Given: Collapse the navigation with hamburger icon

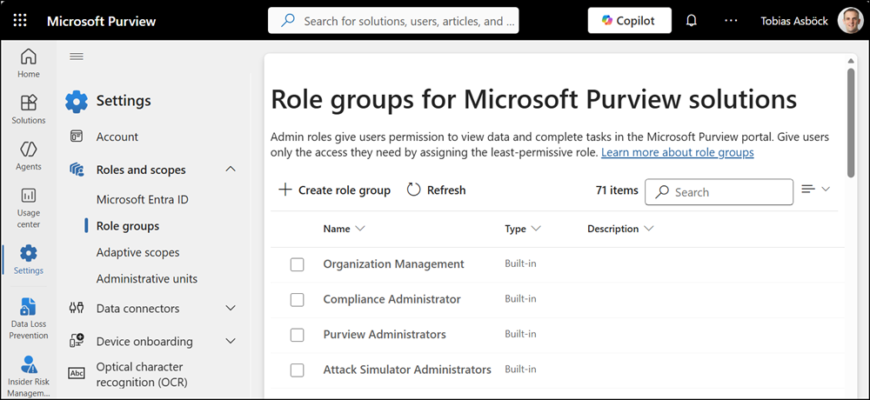Looking at the screenshot, I should click(77, 57).
